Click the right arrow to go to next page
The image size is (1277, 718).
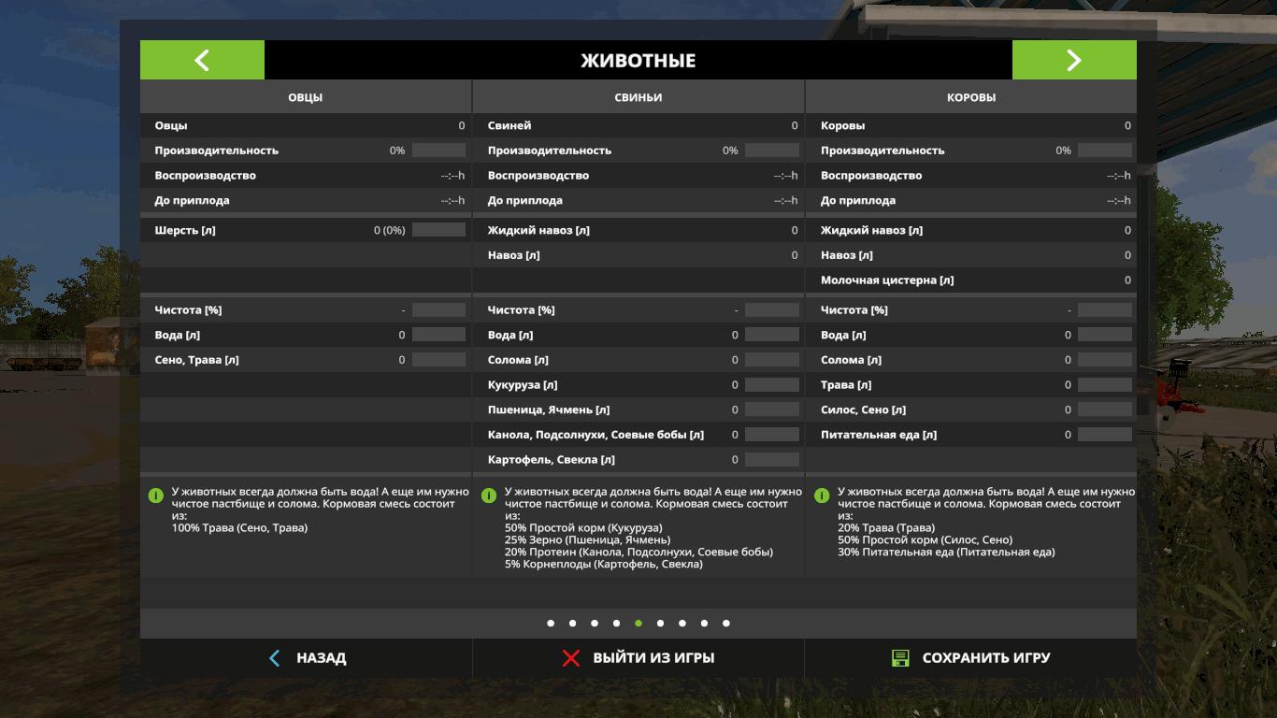[1074, 60]
